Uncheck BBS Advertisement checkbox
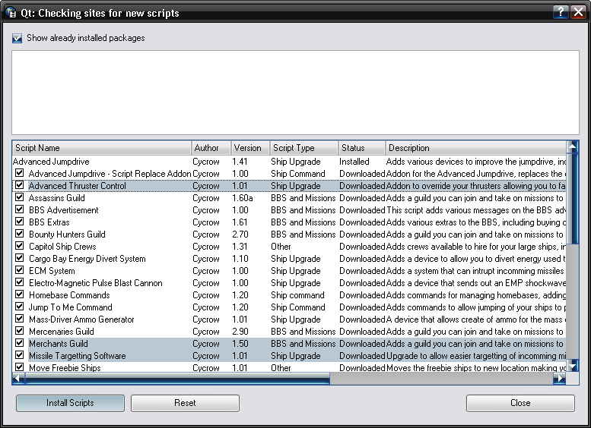 click(x=19, y=209)
